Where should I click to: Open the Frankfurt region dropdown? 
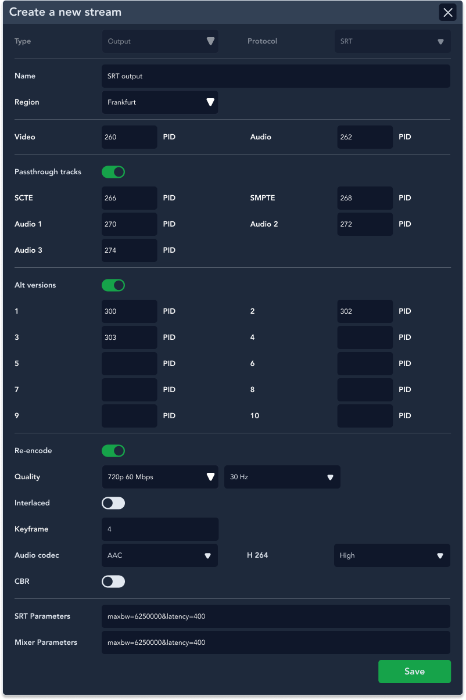coord(160,102)
